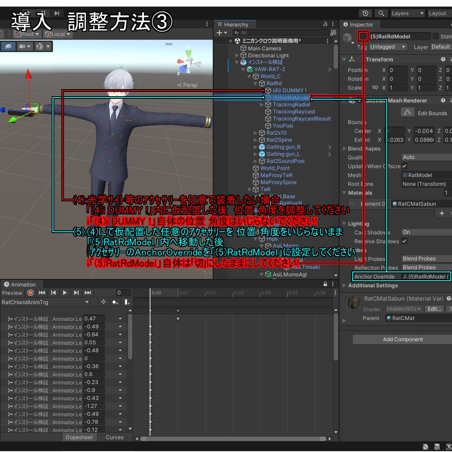Open the scene row options menu
This screenshot has width=452, height=452.
click(x=328, y=41)
